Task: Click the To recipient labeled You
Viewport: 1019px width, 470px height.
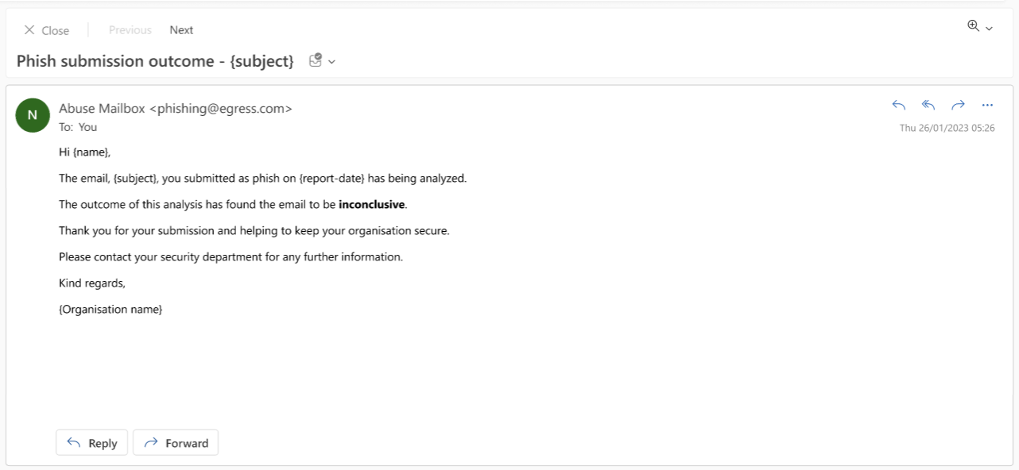Action: pyautogui.click(x=87, y=126)
